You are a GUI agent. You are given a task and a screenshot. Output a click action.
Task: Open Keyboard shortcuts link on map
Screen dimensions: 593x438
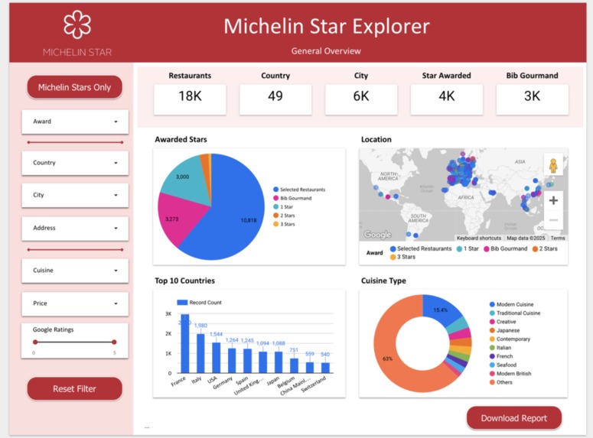479,238
